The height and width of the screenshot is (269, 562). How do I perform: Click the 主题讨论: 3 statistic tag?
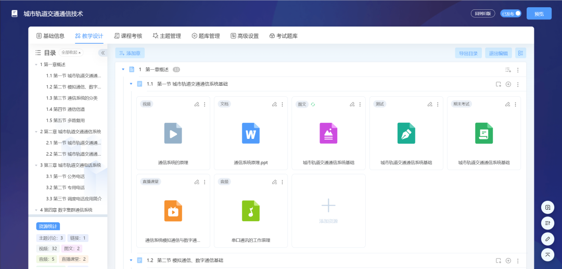point(50,238)
